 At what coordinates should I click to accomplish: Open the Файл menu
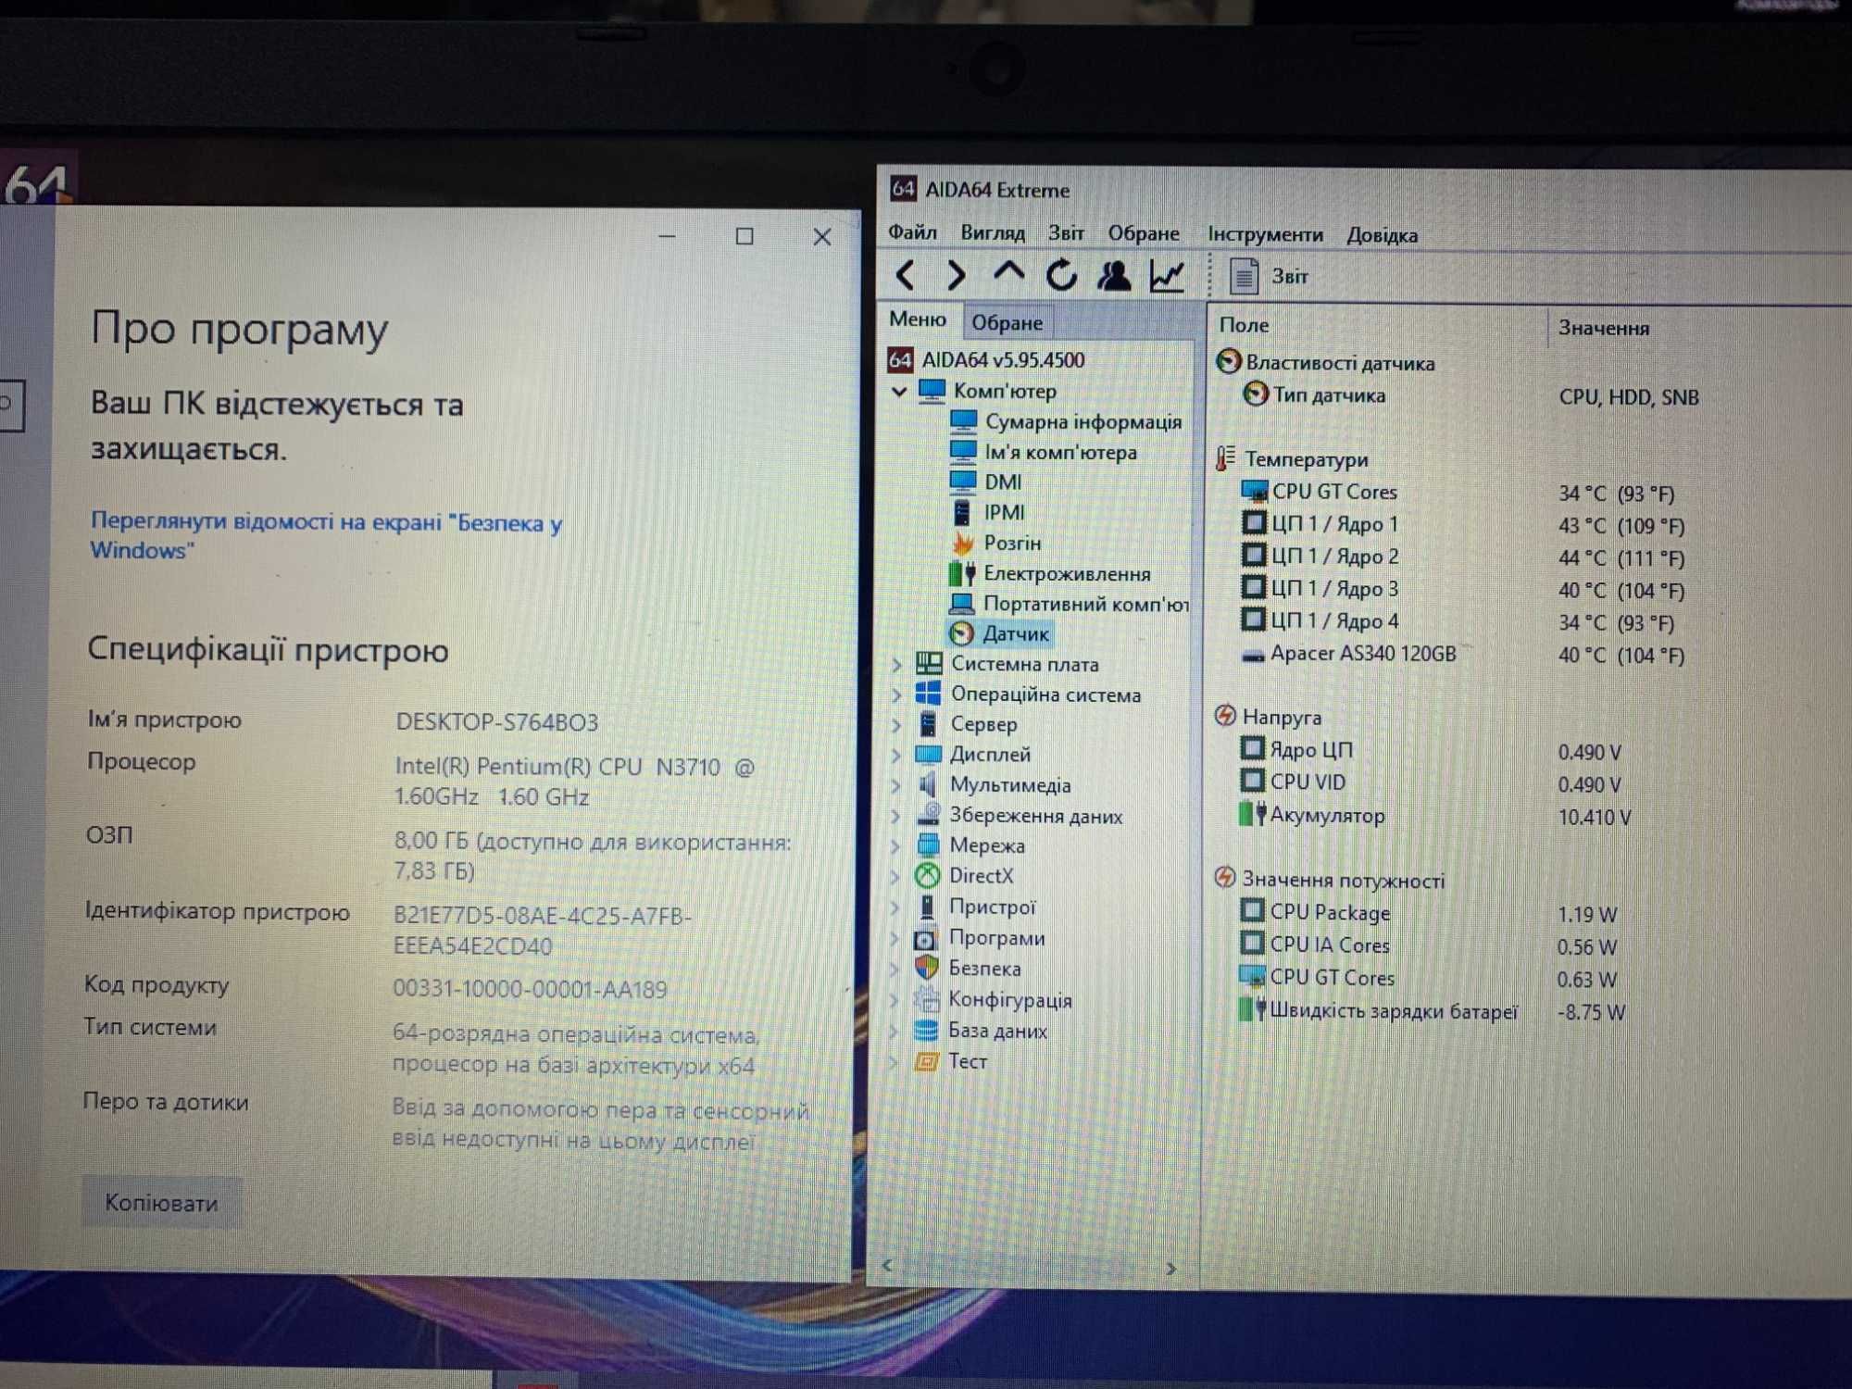click(x=912, y=231)
